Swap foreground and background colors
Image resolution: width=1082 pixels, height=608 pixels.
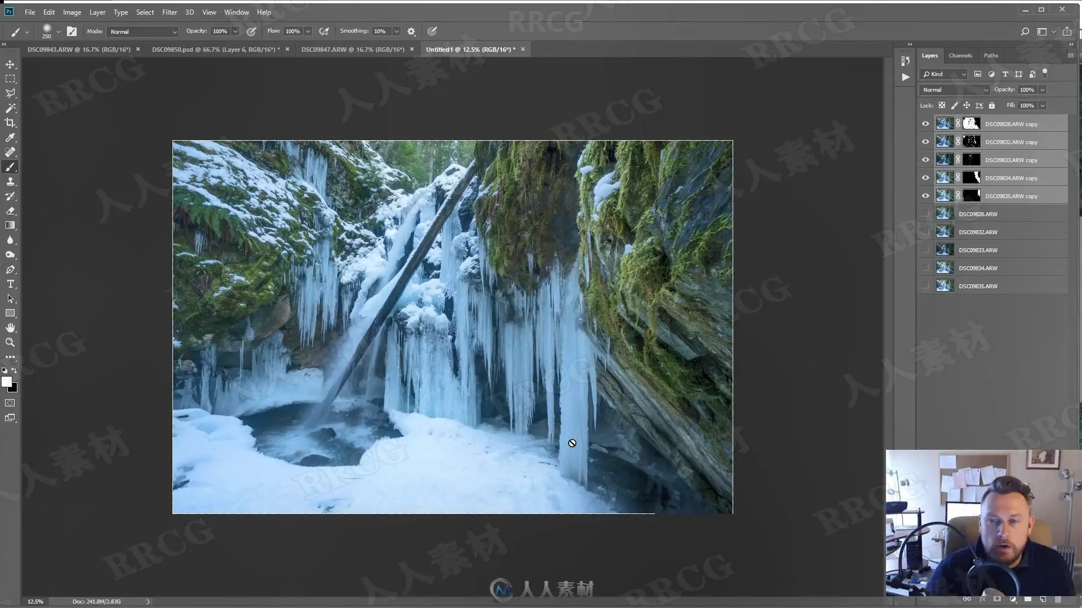pyautogui.click(x=14, y=370)
